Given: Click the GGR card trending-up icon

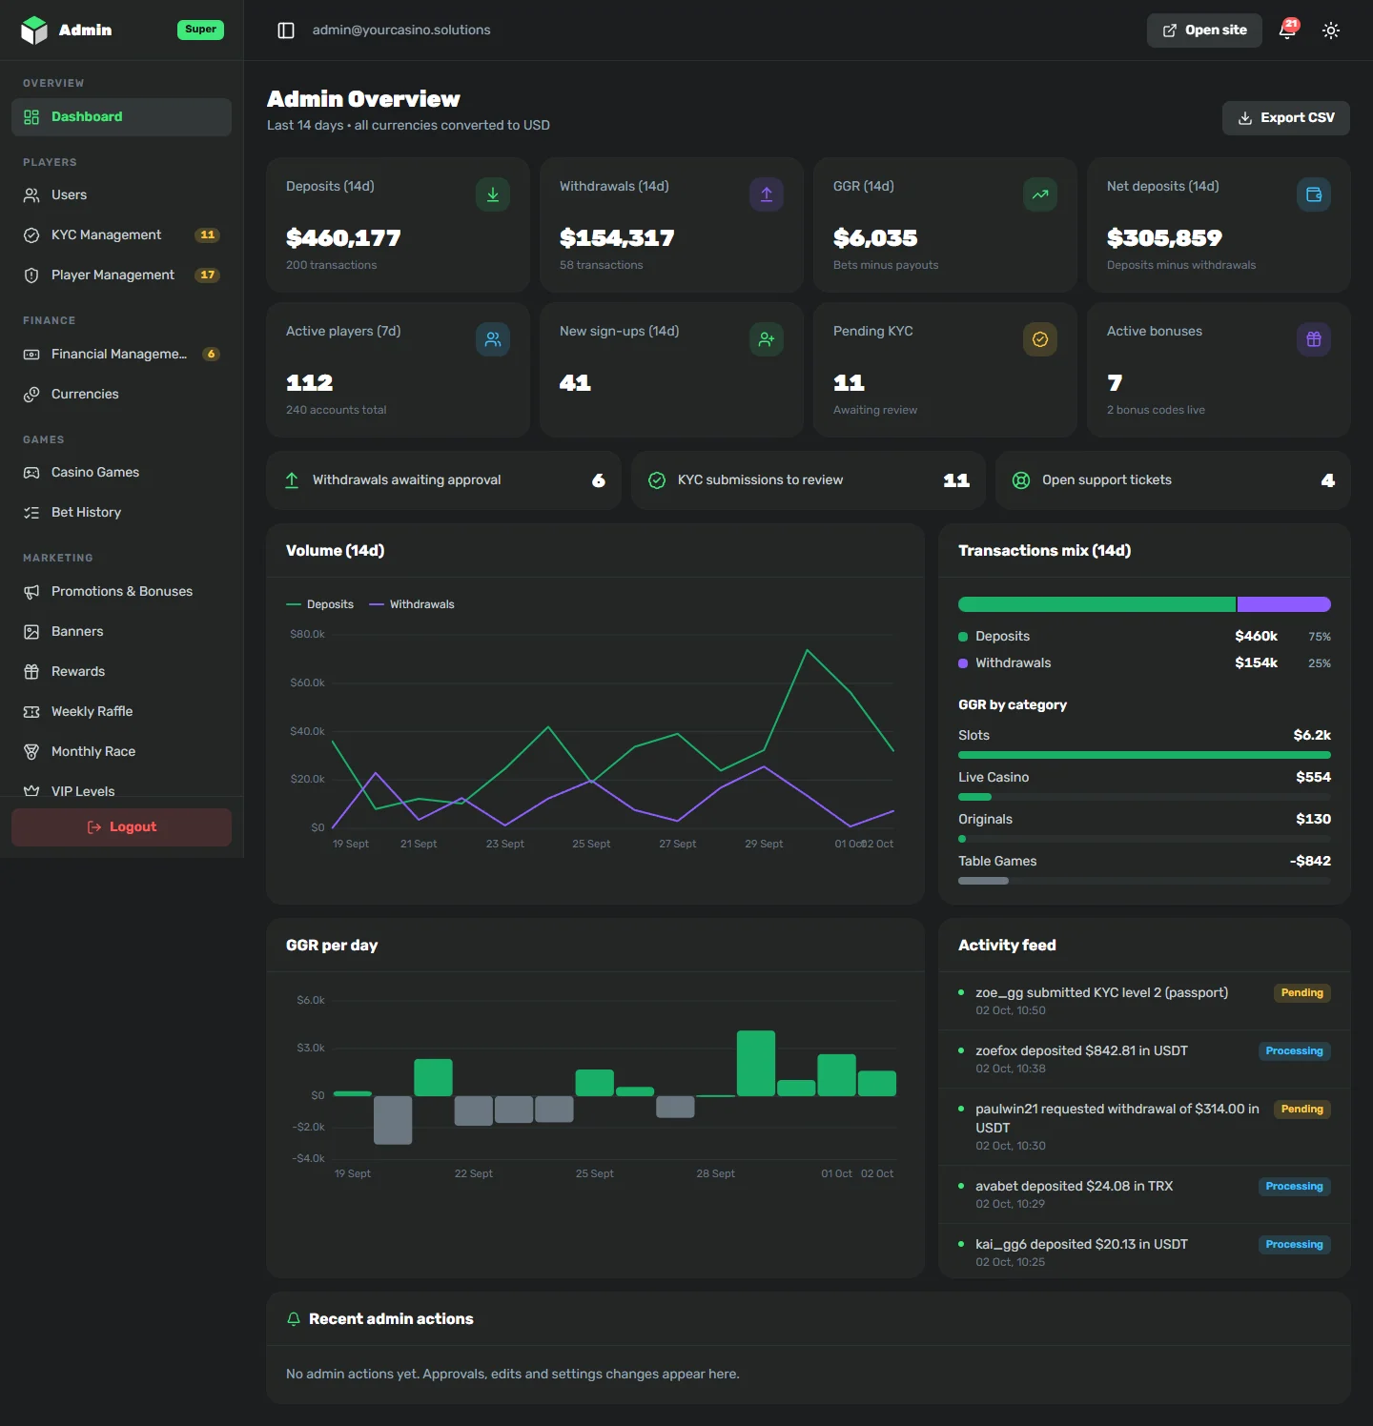Looking at the screenshot, I should (x=1040, y=194).
